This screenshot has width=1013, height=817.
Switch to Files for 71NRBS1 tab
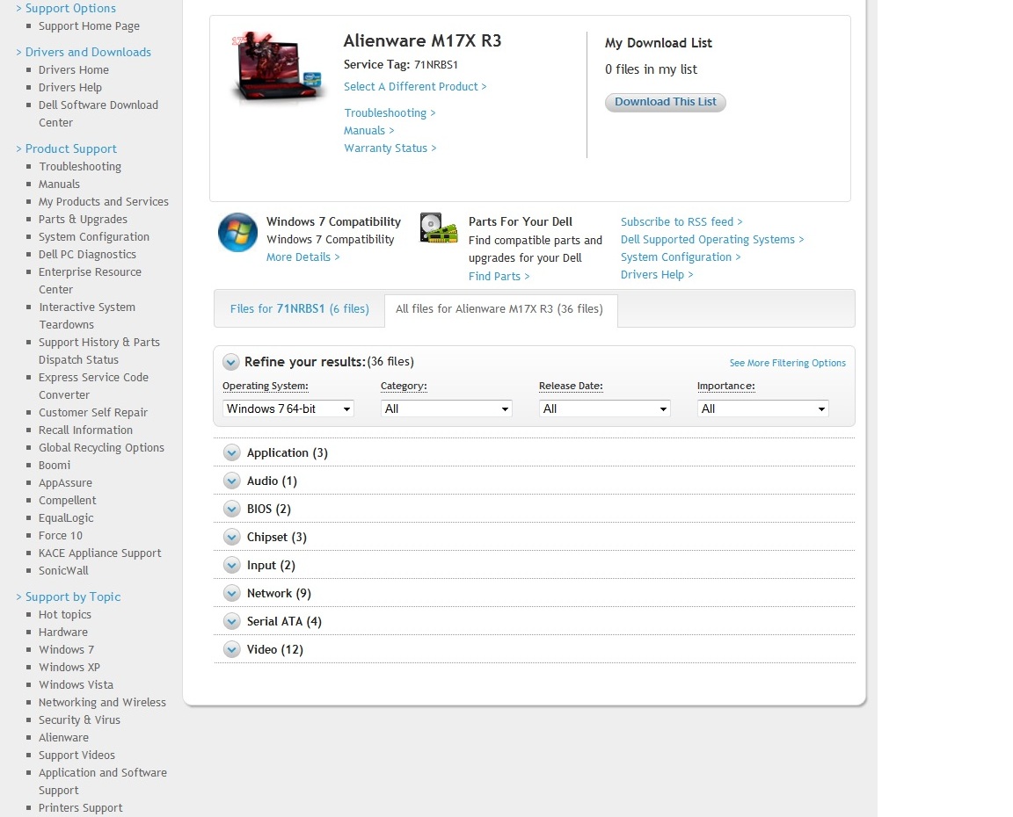(x=299, y=309)
